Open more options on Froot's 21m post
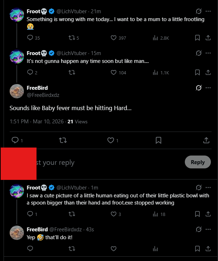This screenshot has height=261, width=218. pos(208,11)
